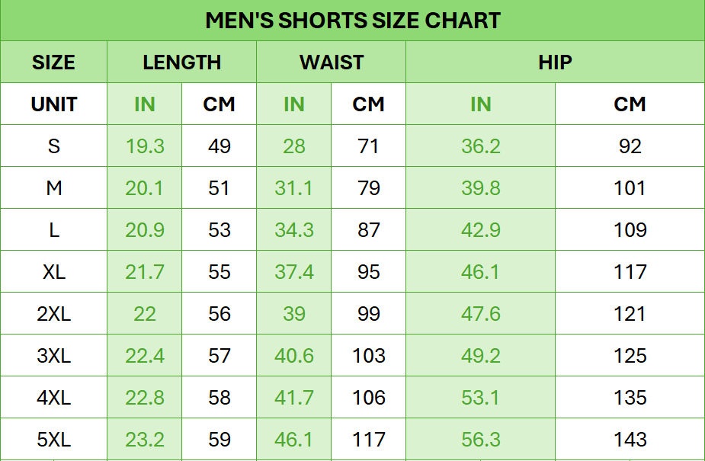
Task: Click the Men's Shorts Size Chart title
Action: coord(352,21)
